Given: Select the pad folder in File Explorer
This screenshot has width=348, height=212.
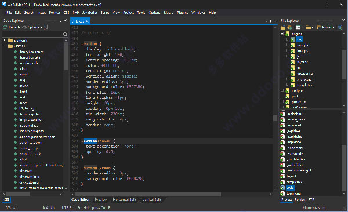Looking at the screenshot, I should 295,96.
